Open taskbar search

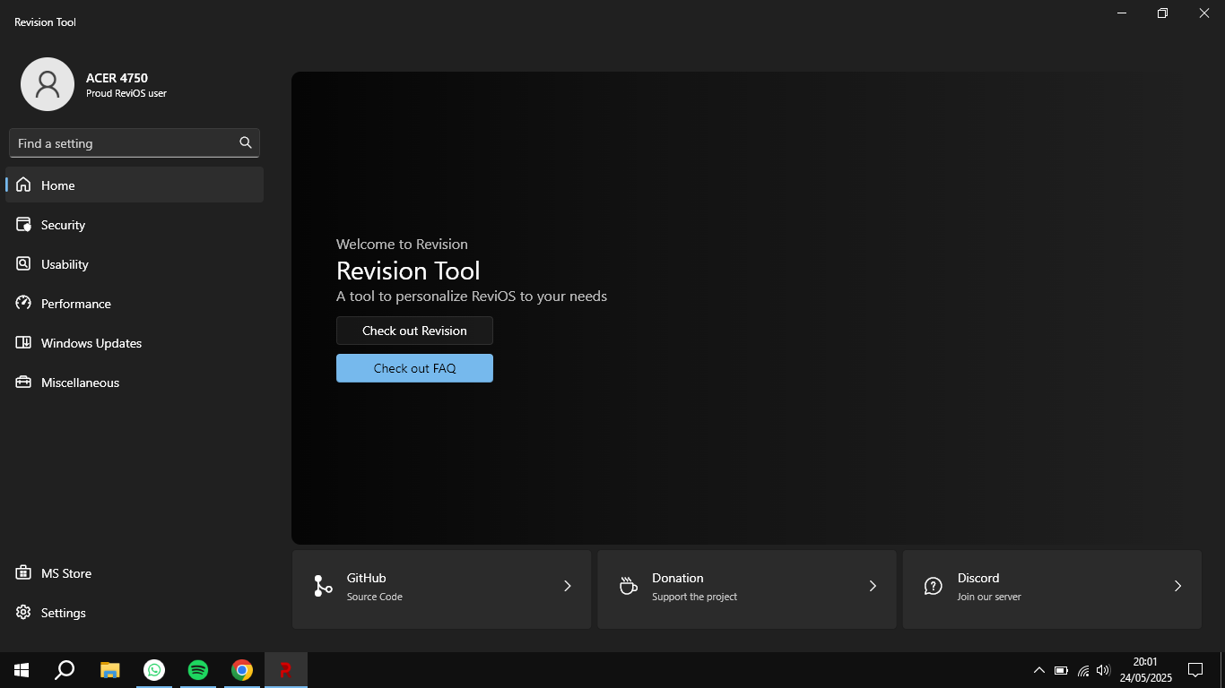[x=65, y=670]
